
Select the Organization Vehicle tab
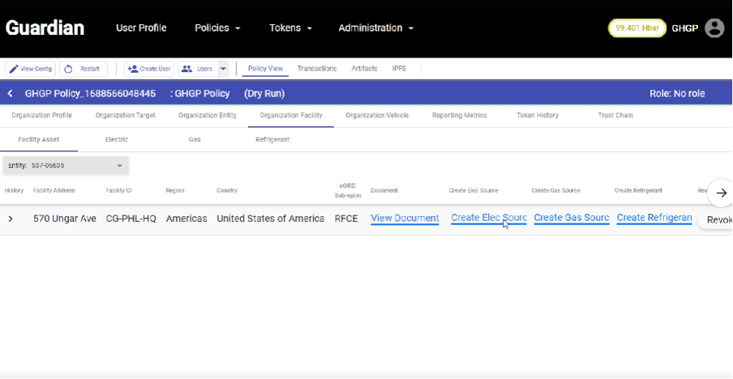coord(376,116)
